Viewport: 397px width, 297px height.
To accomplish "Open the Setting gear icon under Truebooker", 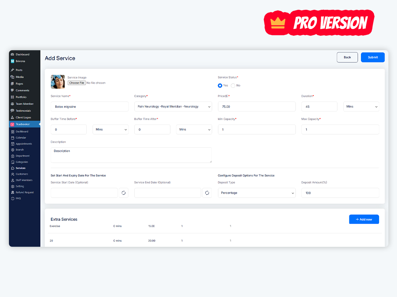I will point(13,186).
